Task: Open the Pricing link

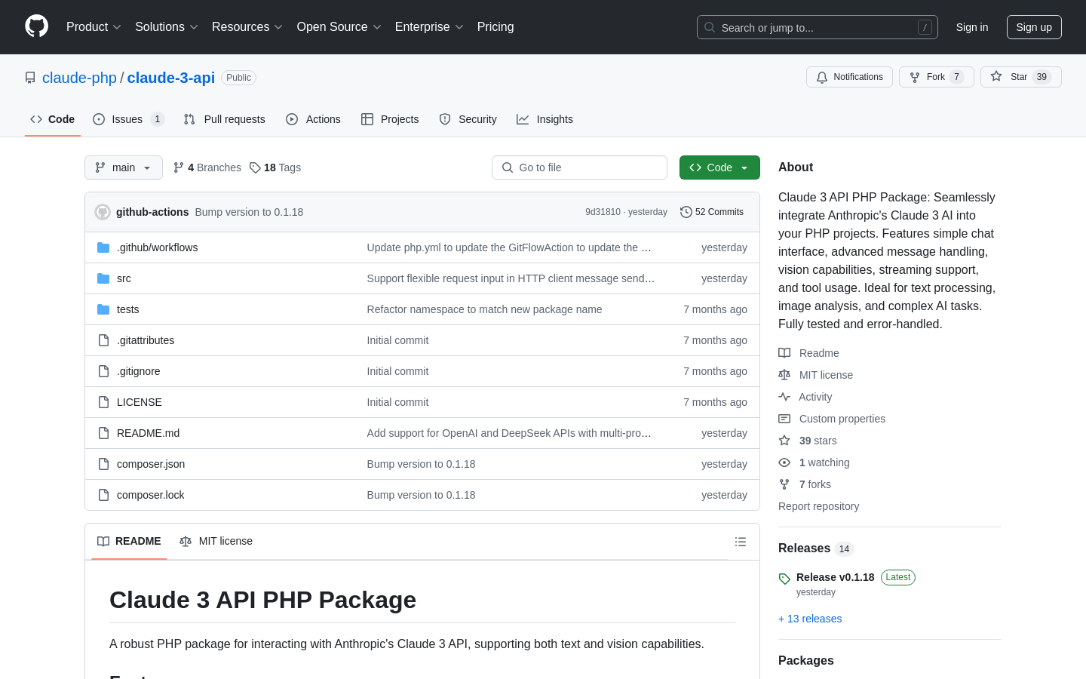Action: tap(495, 26)
